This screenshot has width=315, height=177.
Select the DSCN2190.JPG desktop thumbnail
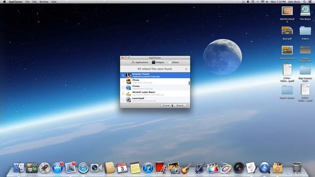click(x=287, y=11)
